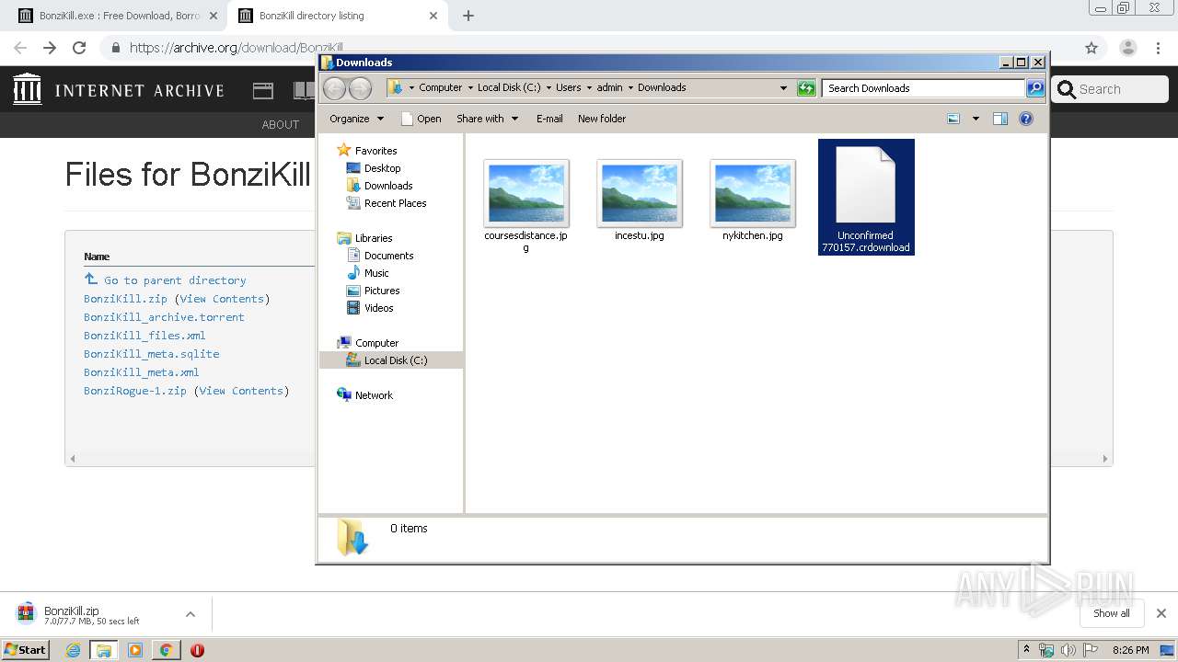Open a new Chrome tab
This screenshot has height=662, width=1178.
[x=468, y=16]
